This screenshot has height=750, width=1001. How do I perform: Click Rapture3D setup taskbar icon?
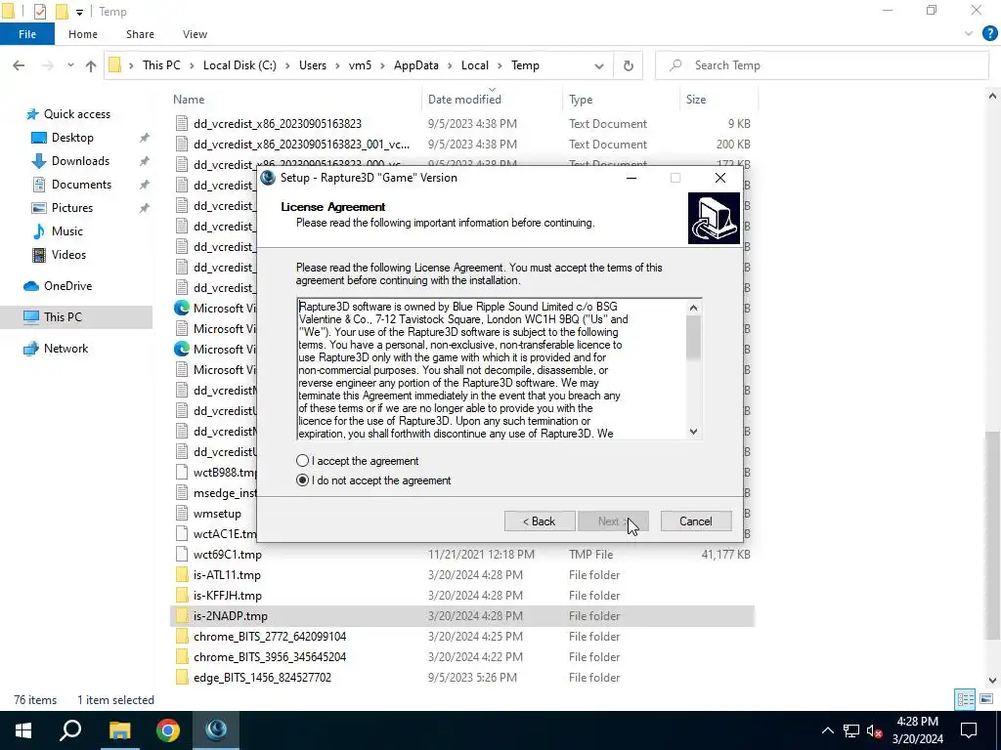[x=216, y=730]
